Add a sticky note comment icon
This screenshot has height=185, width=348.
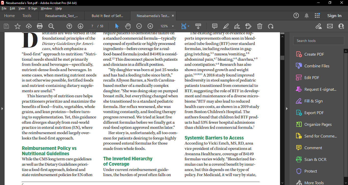point(215,26)
